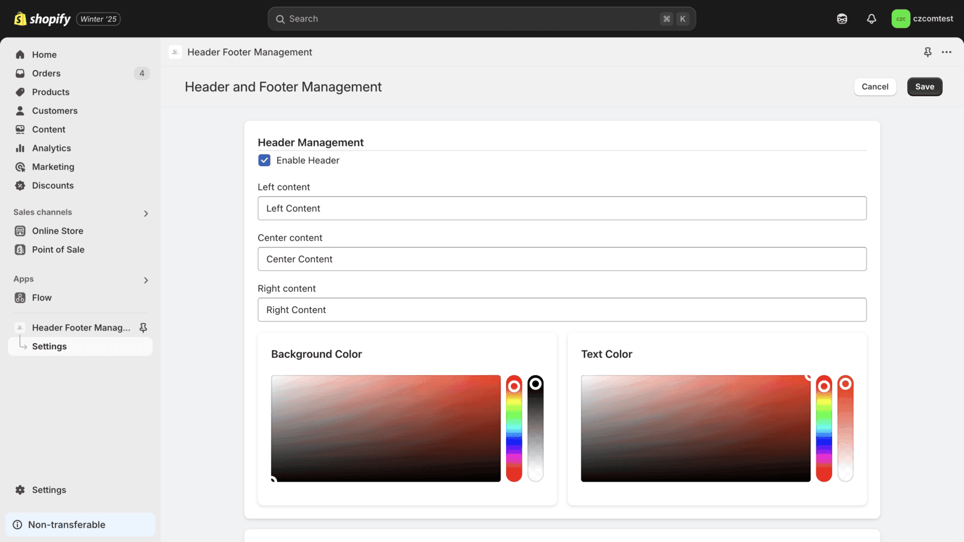The image size is (964, 542).
Task: Expand the Apps section chevron
Action: 146,280
